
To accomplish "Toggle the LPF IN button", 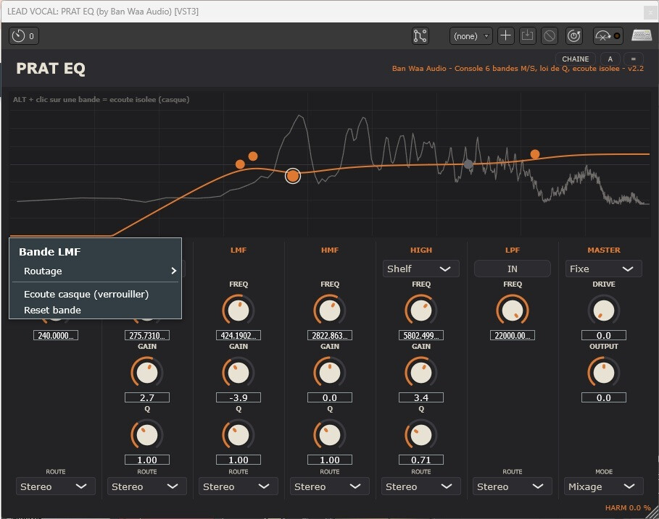I will [x=512, y=269].
